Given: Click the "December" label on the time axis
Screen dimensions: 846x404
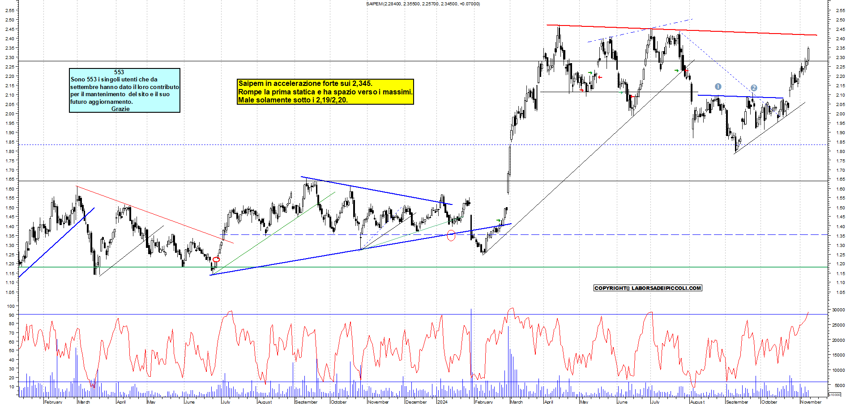Looking at the screenshot, I should point(416,402).
